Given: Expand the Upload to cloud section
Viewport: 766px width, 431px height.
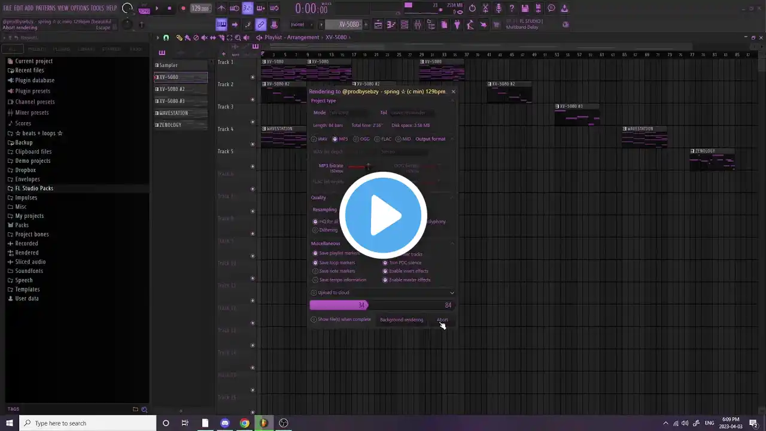Looking at the screenshot, I should (452, 293).
